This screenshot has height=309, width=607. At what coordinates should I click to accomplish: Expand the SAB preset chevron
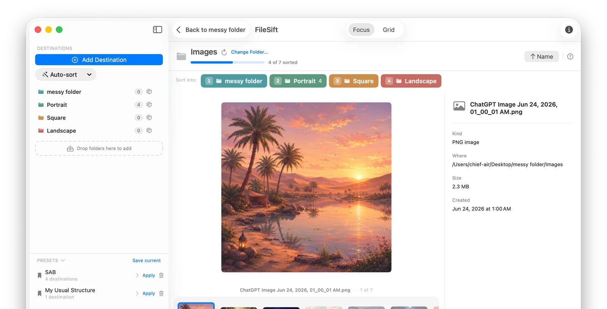point(137,275)
